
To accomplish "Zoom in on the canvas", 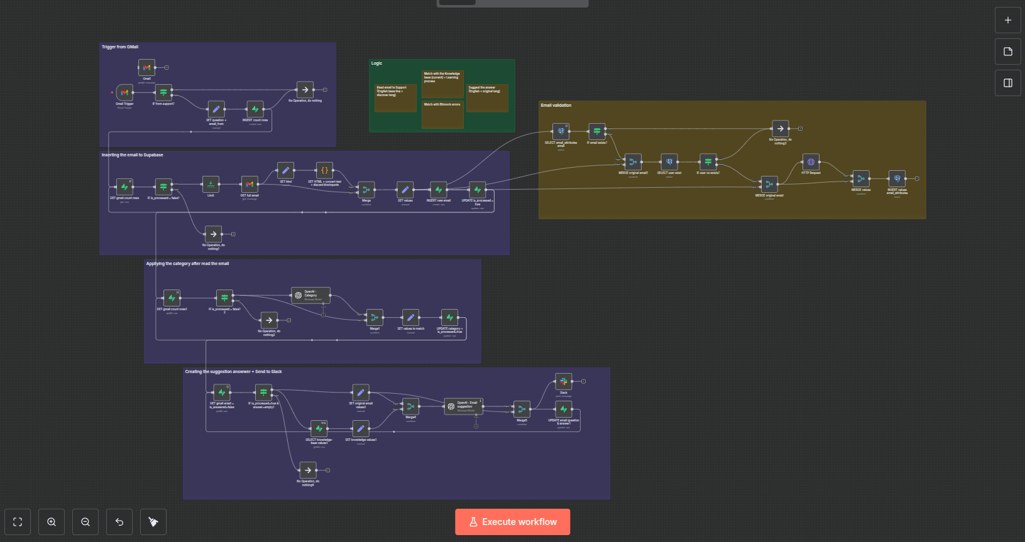I will pyautogui.click(x=52, y=522).
